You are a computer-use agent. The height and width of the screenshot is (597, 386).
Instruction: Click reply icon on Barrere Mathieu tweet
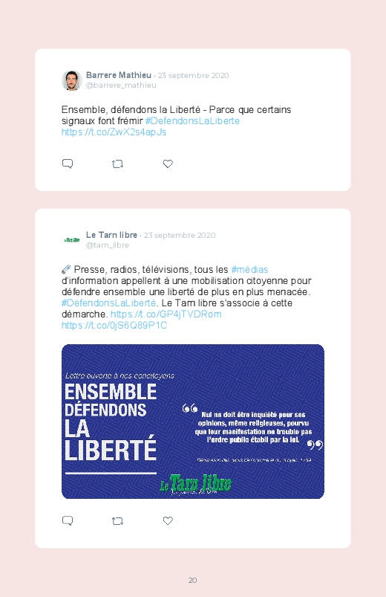(x=68, y=164)
